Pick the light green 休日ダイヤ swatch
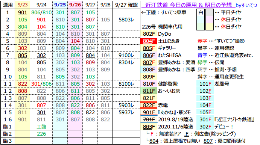Screen dimensions: 260x145 pos(201,27)
